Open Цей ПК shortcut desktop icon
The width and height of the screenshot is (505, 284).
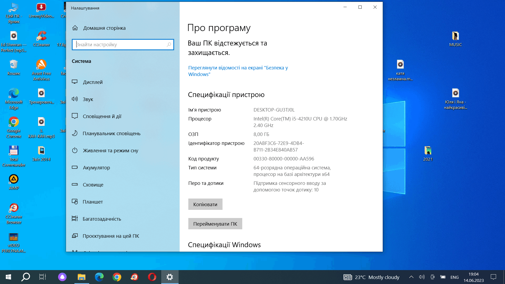14,13
